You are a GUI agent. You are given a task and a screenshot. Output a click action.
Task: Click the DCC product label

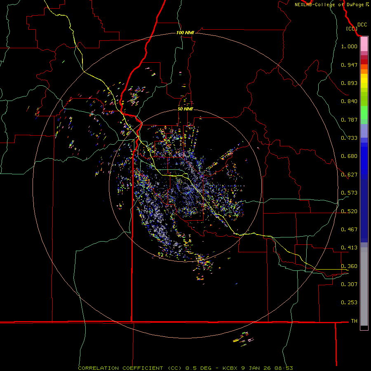(x=362, y=25)
